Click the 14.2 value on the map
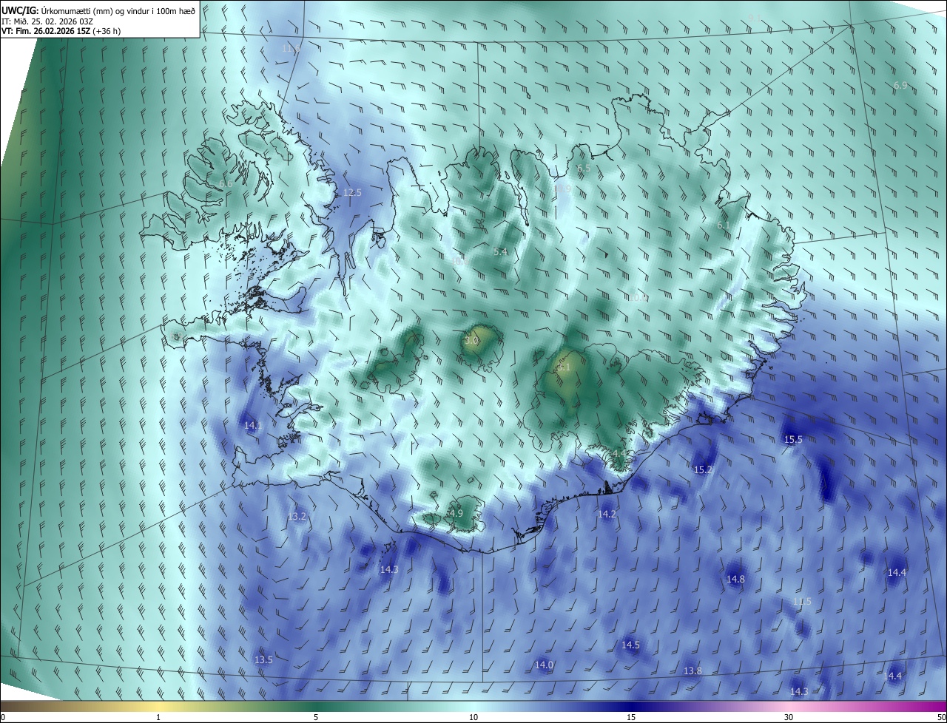947x723 pixels. click(607, 514)
